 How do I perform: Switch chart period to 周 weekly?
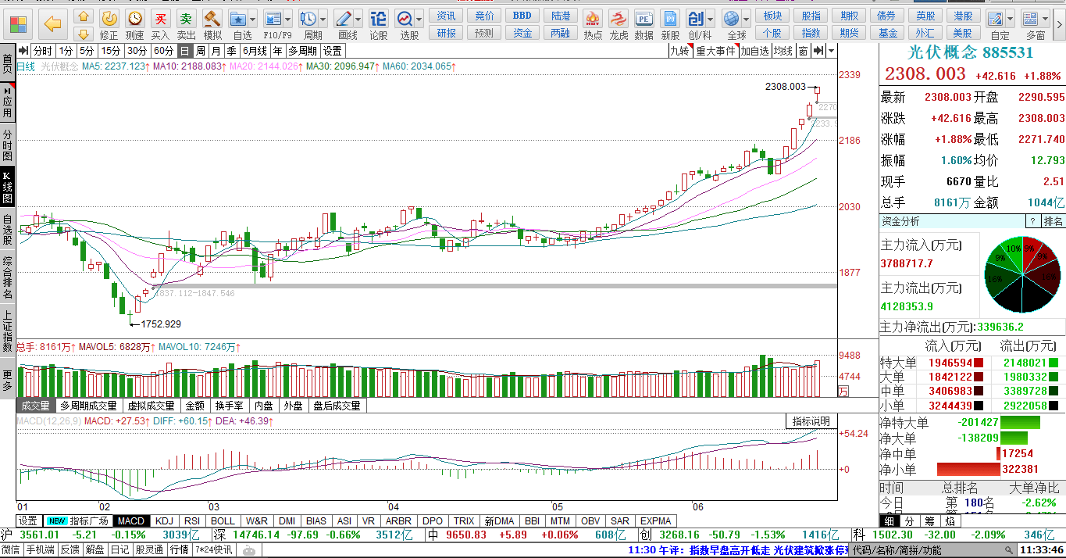click(201, 51)
